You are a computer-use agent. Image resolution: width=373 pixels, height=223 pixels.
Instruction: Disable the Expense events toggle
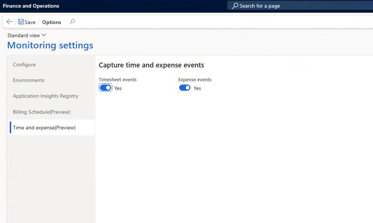click(x=184, y=88)
